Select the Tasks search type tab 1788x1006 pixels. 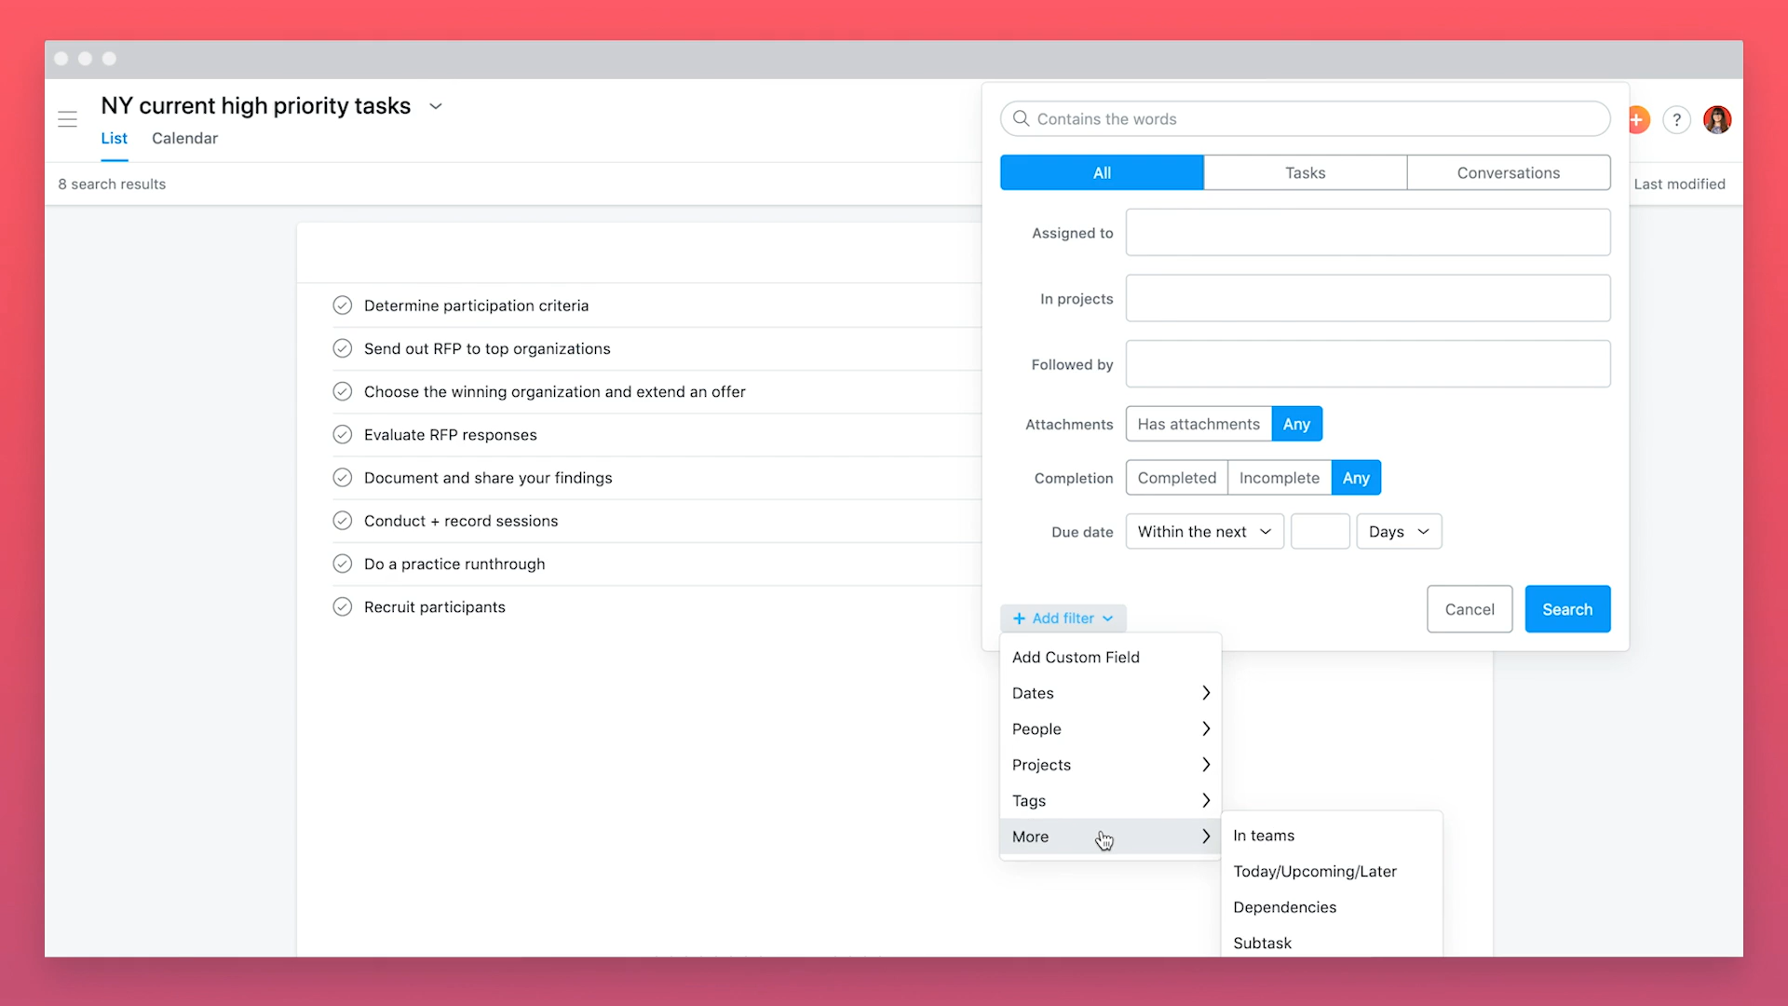coord(1305,173)
